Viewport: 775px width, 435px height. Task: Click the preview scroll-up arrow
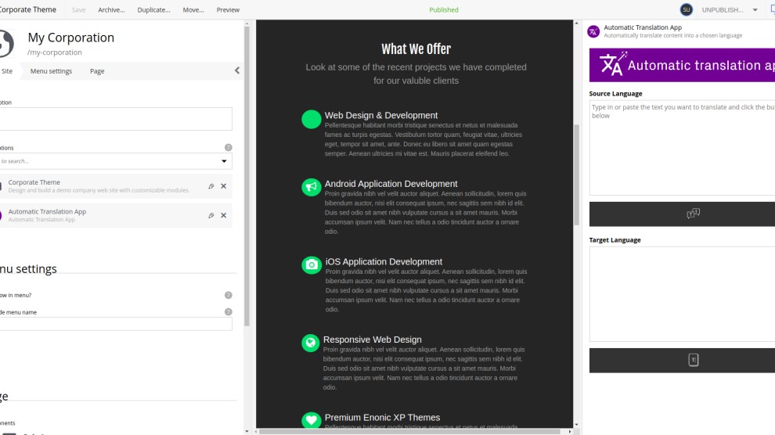point(576,23)
